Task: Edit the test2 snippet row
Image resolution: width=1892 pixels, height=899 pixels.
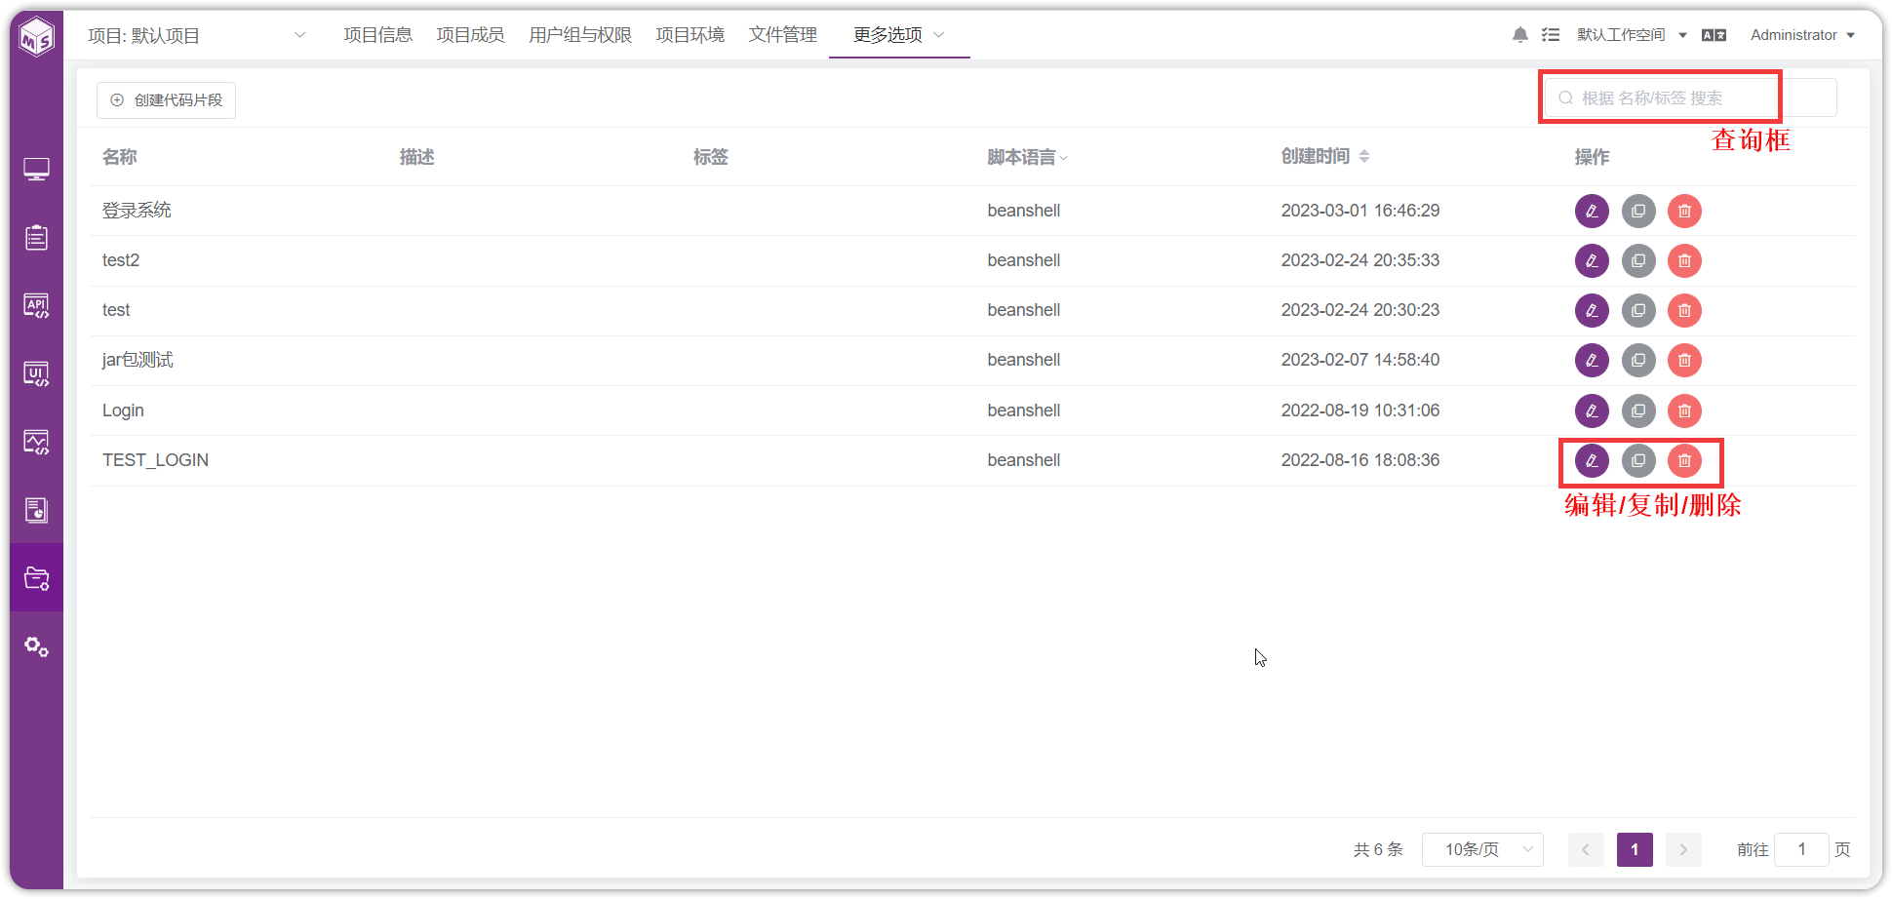Action: coord(1592,260)
